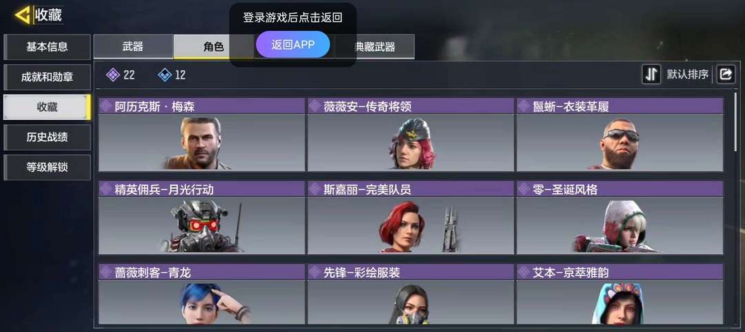Open the 默认排序 sort dropdown
This screenshot has width=745, height=332.
(688, 74)
